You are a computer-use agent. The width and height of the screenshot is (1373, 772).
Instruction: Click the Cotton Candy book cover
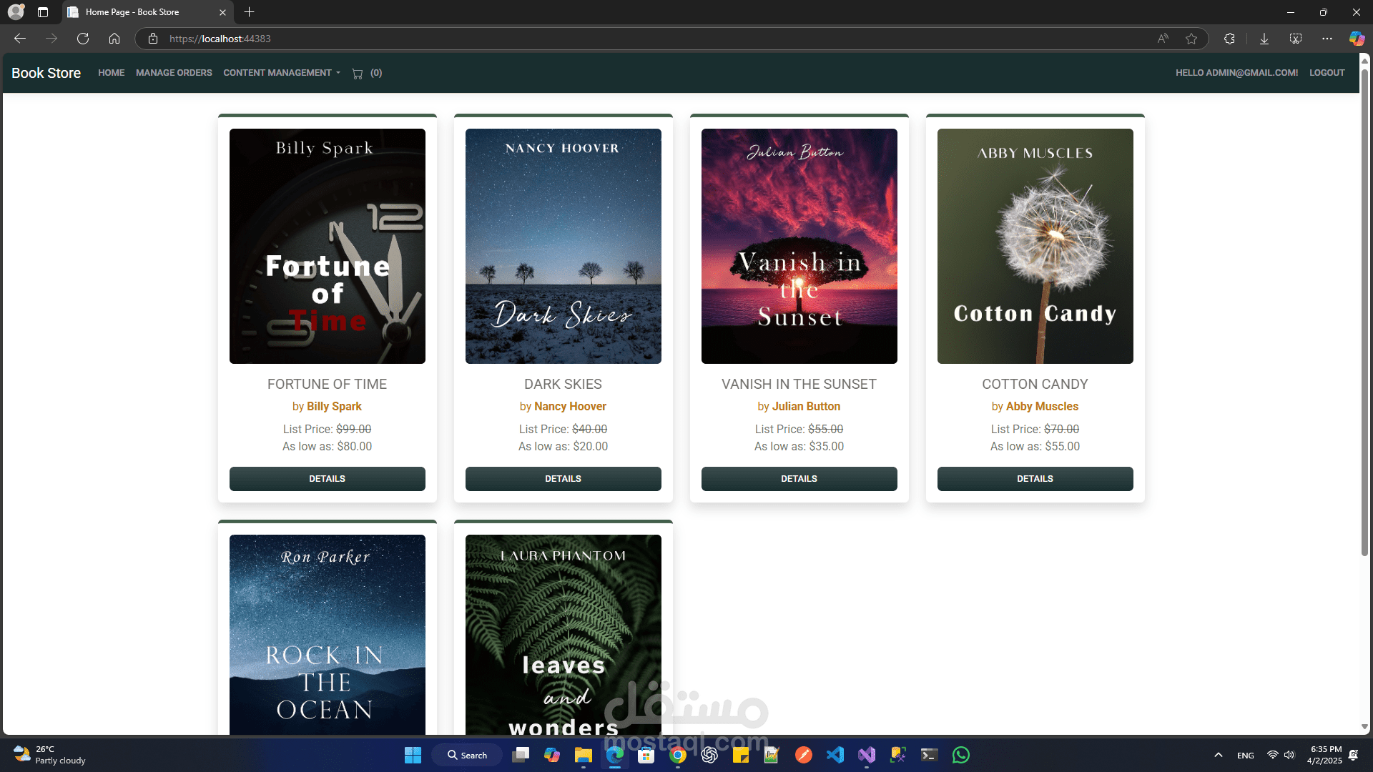point(1035,246)
